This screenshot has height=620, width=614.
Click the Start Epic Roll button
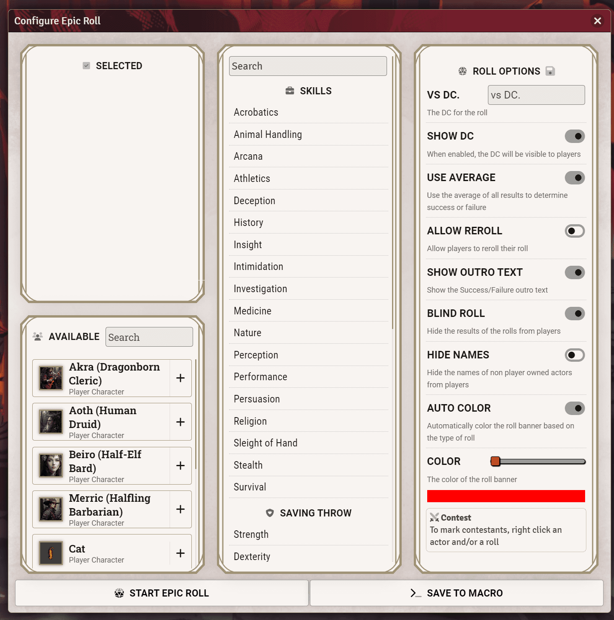coord(161,593)
